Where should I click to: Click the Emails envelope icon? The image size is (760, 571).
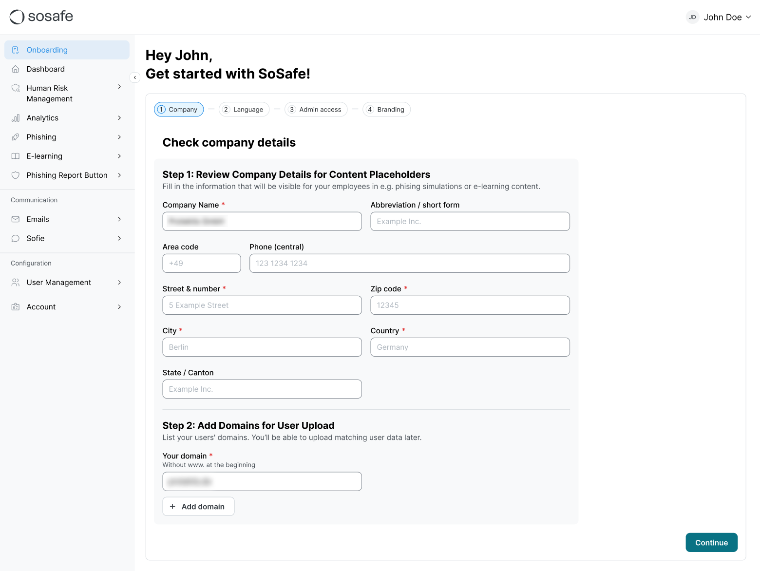point(16,219)
